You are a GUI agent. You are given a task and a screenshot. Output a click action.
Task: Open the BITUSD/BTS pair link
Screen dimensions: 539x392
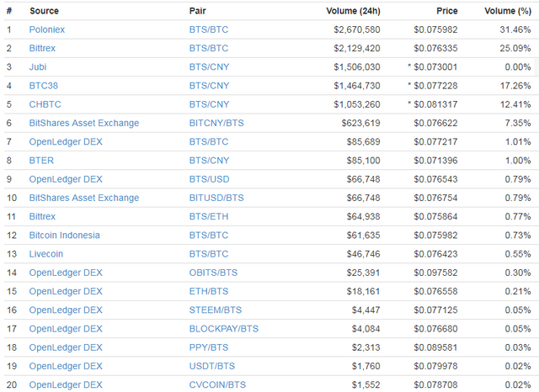tap(216, 198)
